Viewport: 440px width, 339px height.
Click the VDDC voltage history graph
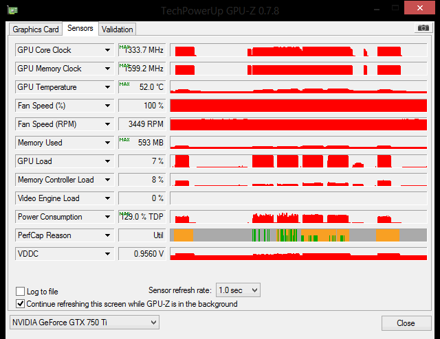pos(298,254)
